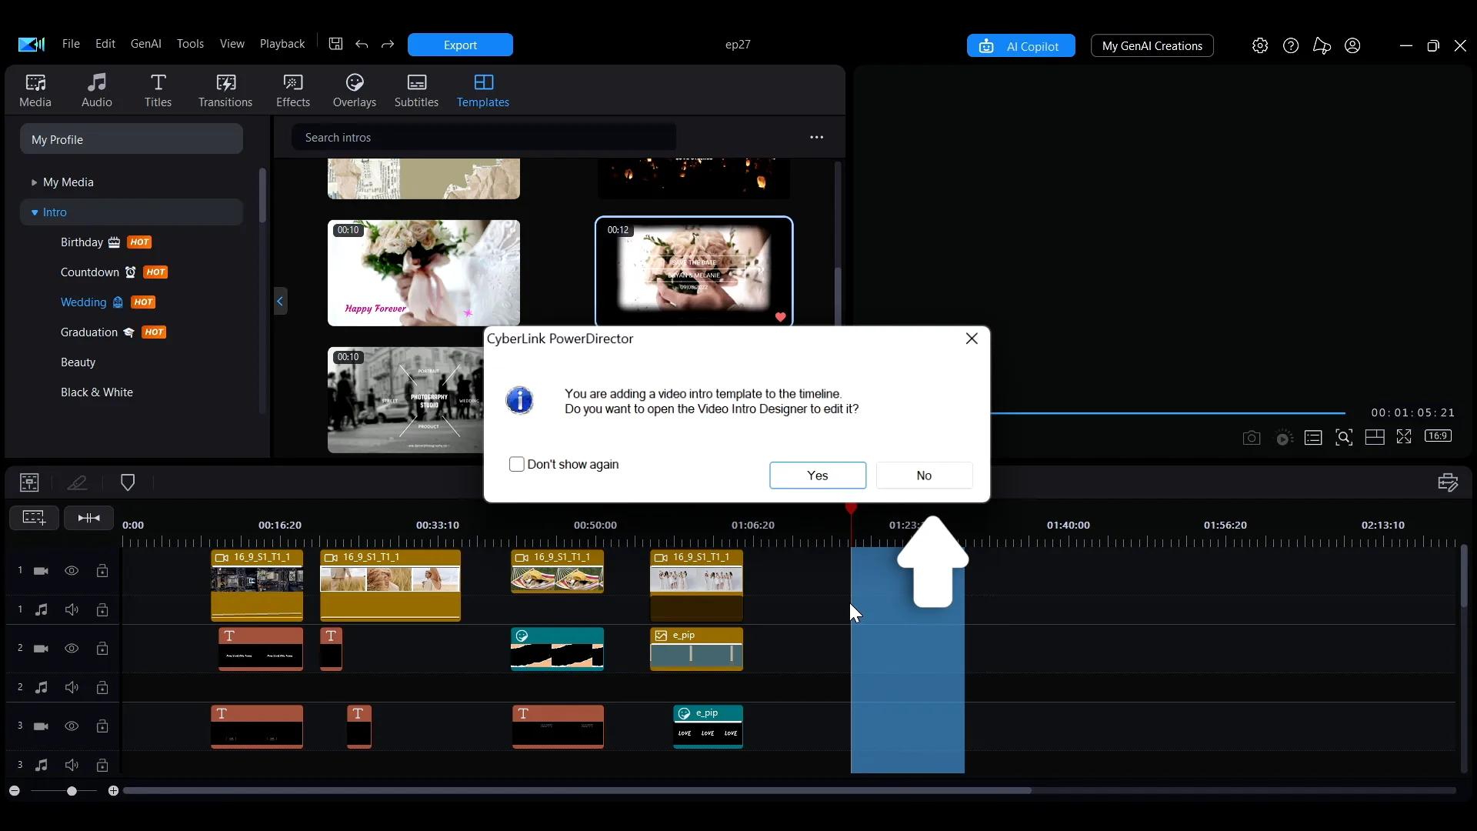Viewport: 1477px width, 831px height.
Task: Open the My Profile dropdown
Action: (132, 139)
